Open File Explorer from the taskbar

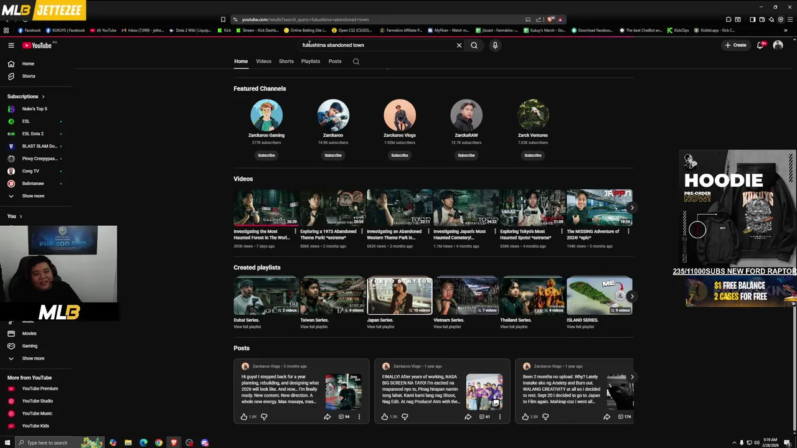(128, 443)
